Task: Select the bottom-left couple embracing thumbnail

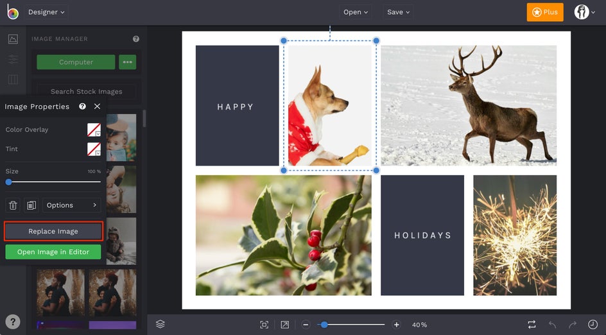Action: 61,293
